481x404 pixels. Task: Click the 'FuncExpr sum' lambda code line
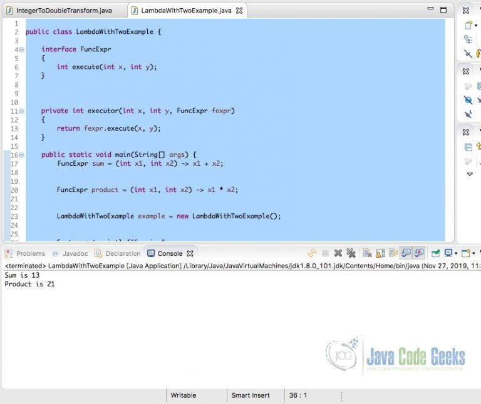[140, 164]
